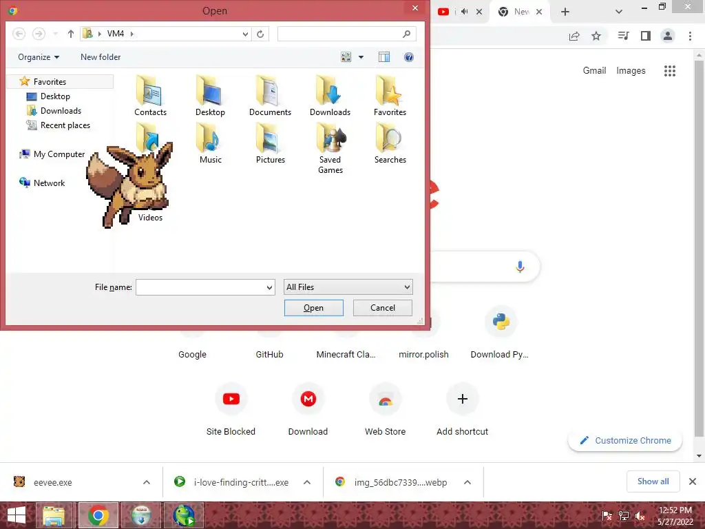
Task: Expand i-love-finding-critt exe download options
Action: [x=307, y=482]
